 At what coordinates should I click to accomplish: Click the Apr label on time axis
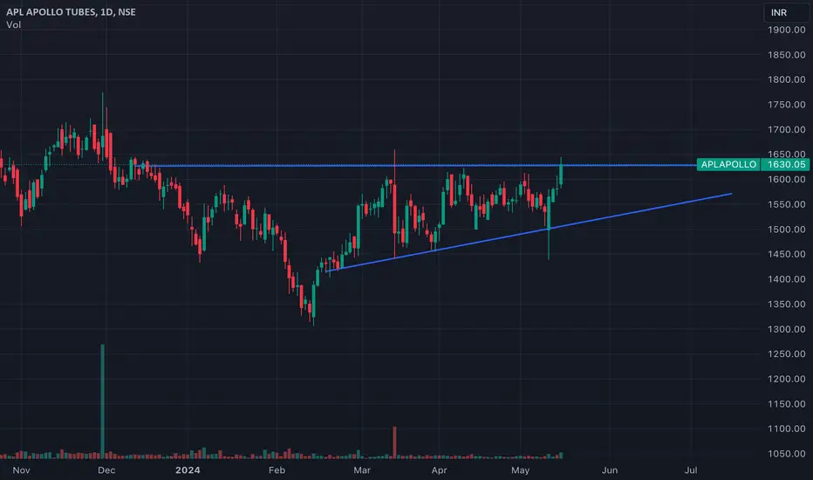439,470
